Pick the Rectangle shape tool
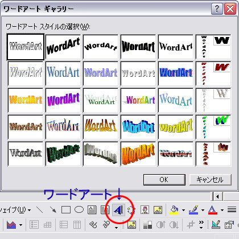 point(66,210)
